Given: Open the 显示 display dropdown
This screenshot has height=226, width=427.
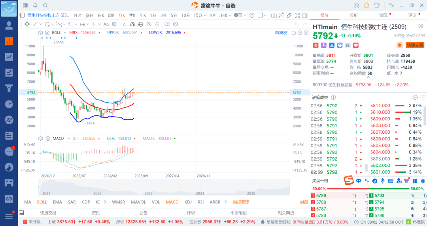Looking at the screenshot, I should (x=240, y=15).
